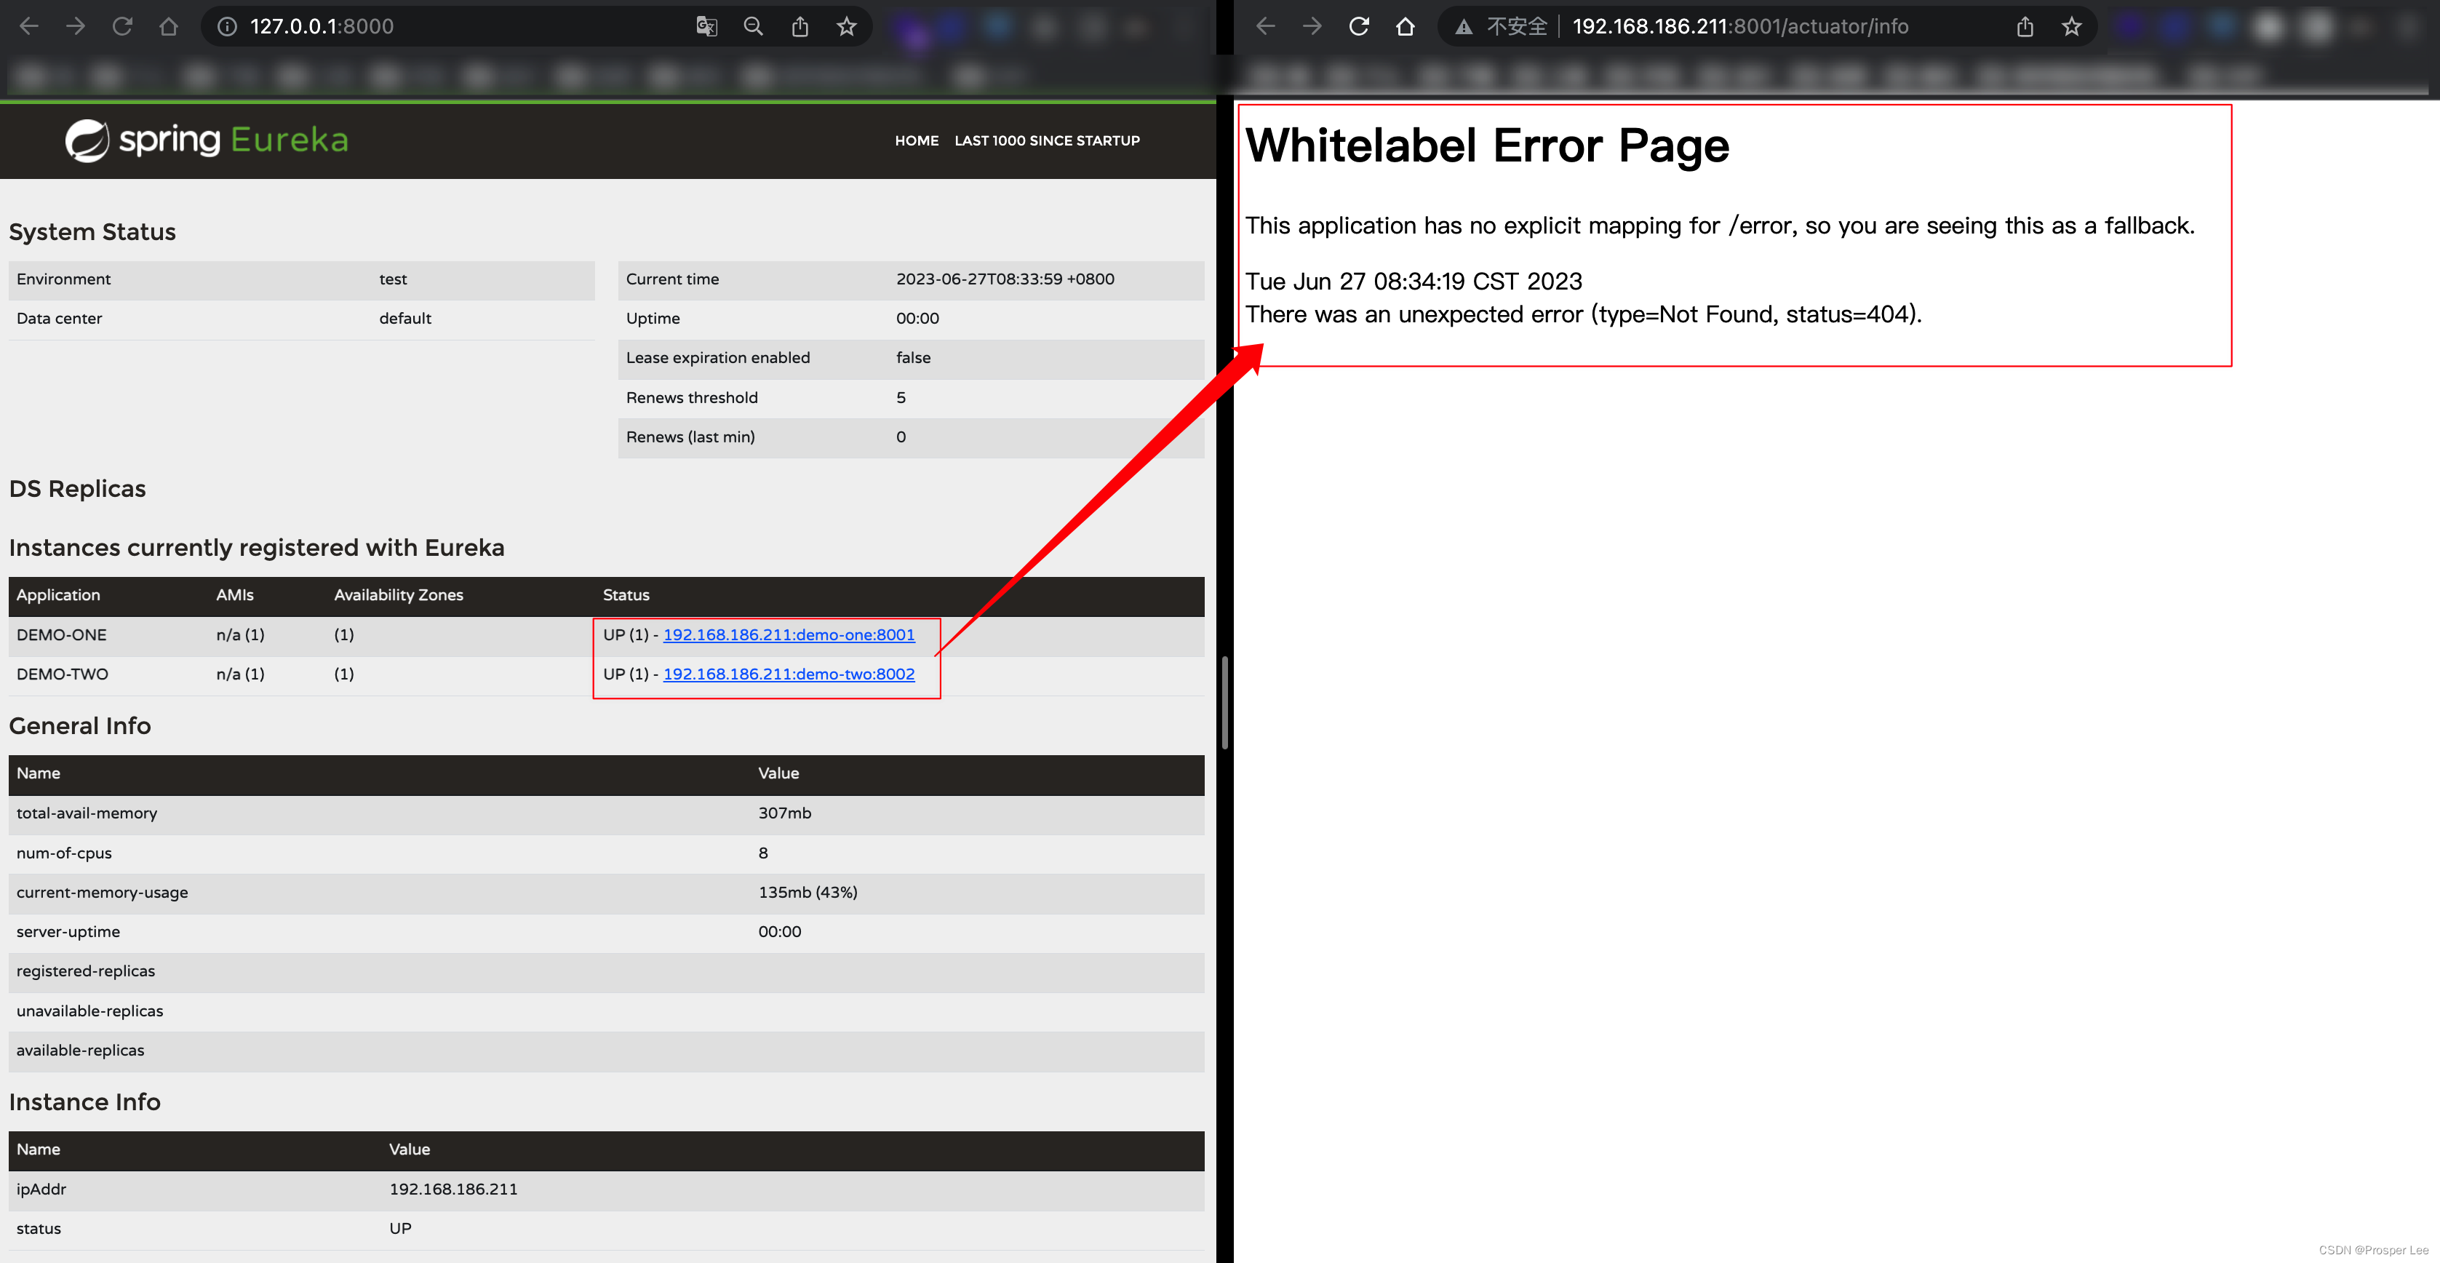
Task: Open the 192.168.186.211:demo-two:8002 instance link
Action: pyautogui.click(x=789, y=674)
